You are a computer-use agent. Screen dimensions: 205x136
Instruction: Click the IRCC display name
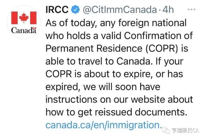[57, 9]
